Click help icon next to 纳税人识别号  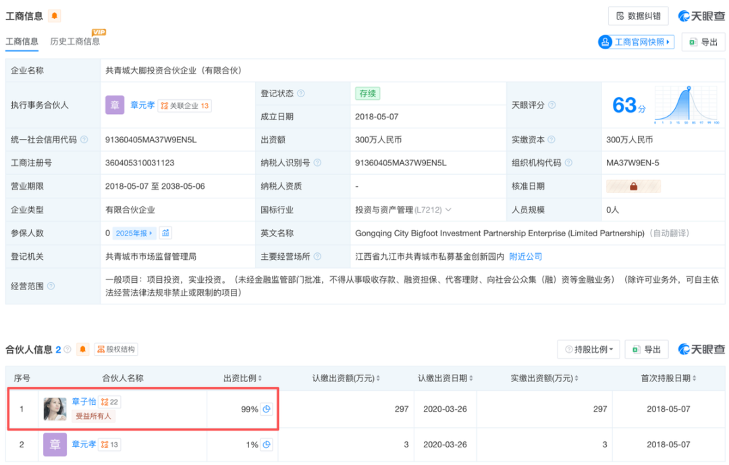(x=317, y=163)
